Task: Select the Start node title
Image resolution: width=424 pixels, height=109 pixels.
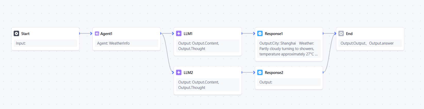Action: [25, 34]
